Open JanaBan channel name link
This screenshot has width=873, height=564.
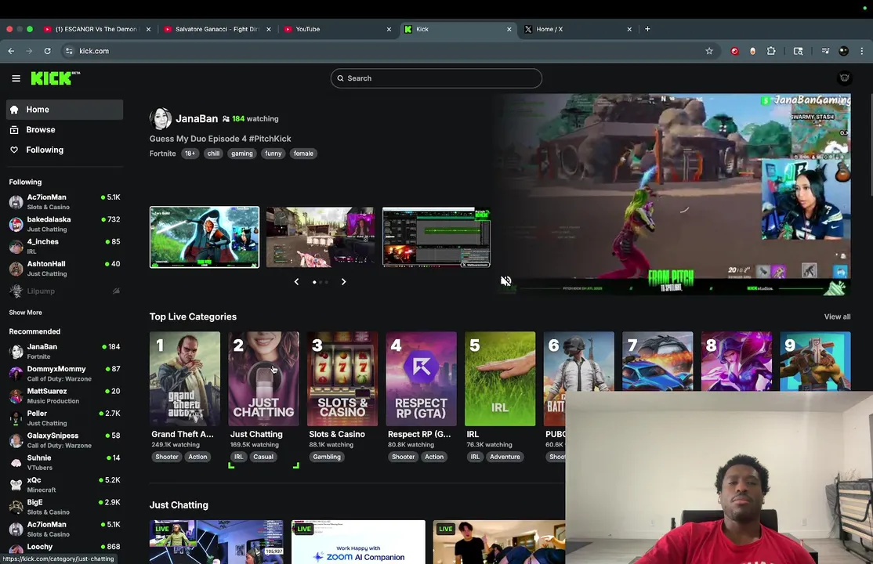197,118
